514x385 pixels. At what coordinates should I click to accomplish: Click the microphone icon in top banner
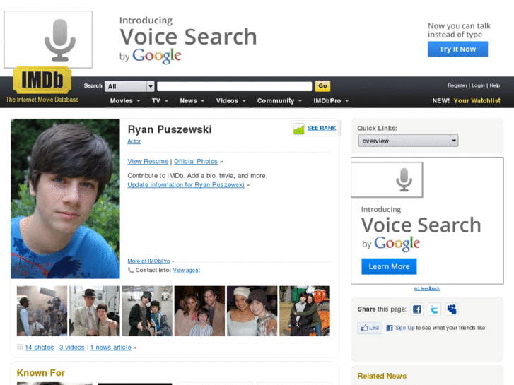[x=60, y=40]
